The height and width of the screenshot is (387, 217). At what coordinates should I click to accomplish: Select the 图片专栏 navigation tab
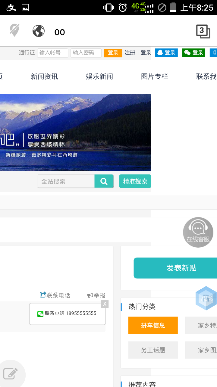point(155,76)
